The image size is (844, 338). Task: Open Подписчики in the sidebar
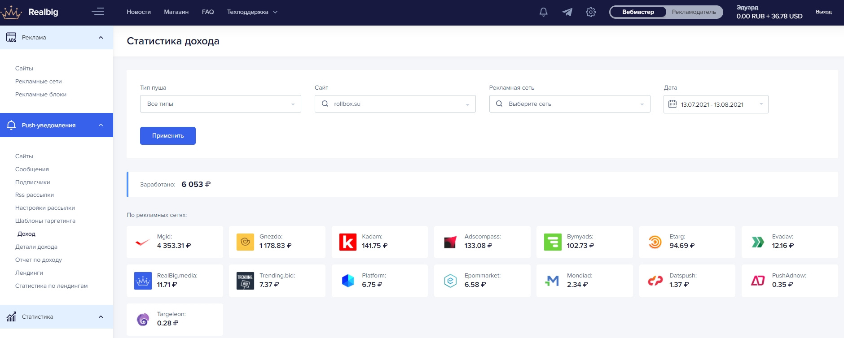tap(33, 182)
